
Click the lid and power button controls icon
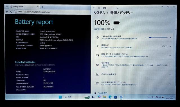[x=98, y=83]
